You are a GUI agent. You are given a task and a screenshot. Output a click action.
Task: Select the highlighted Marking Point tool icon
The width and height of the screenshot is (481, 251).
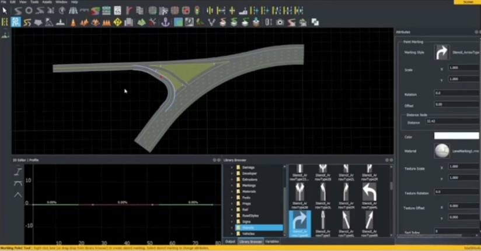[16, 22]
